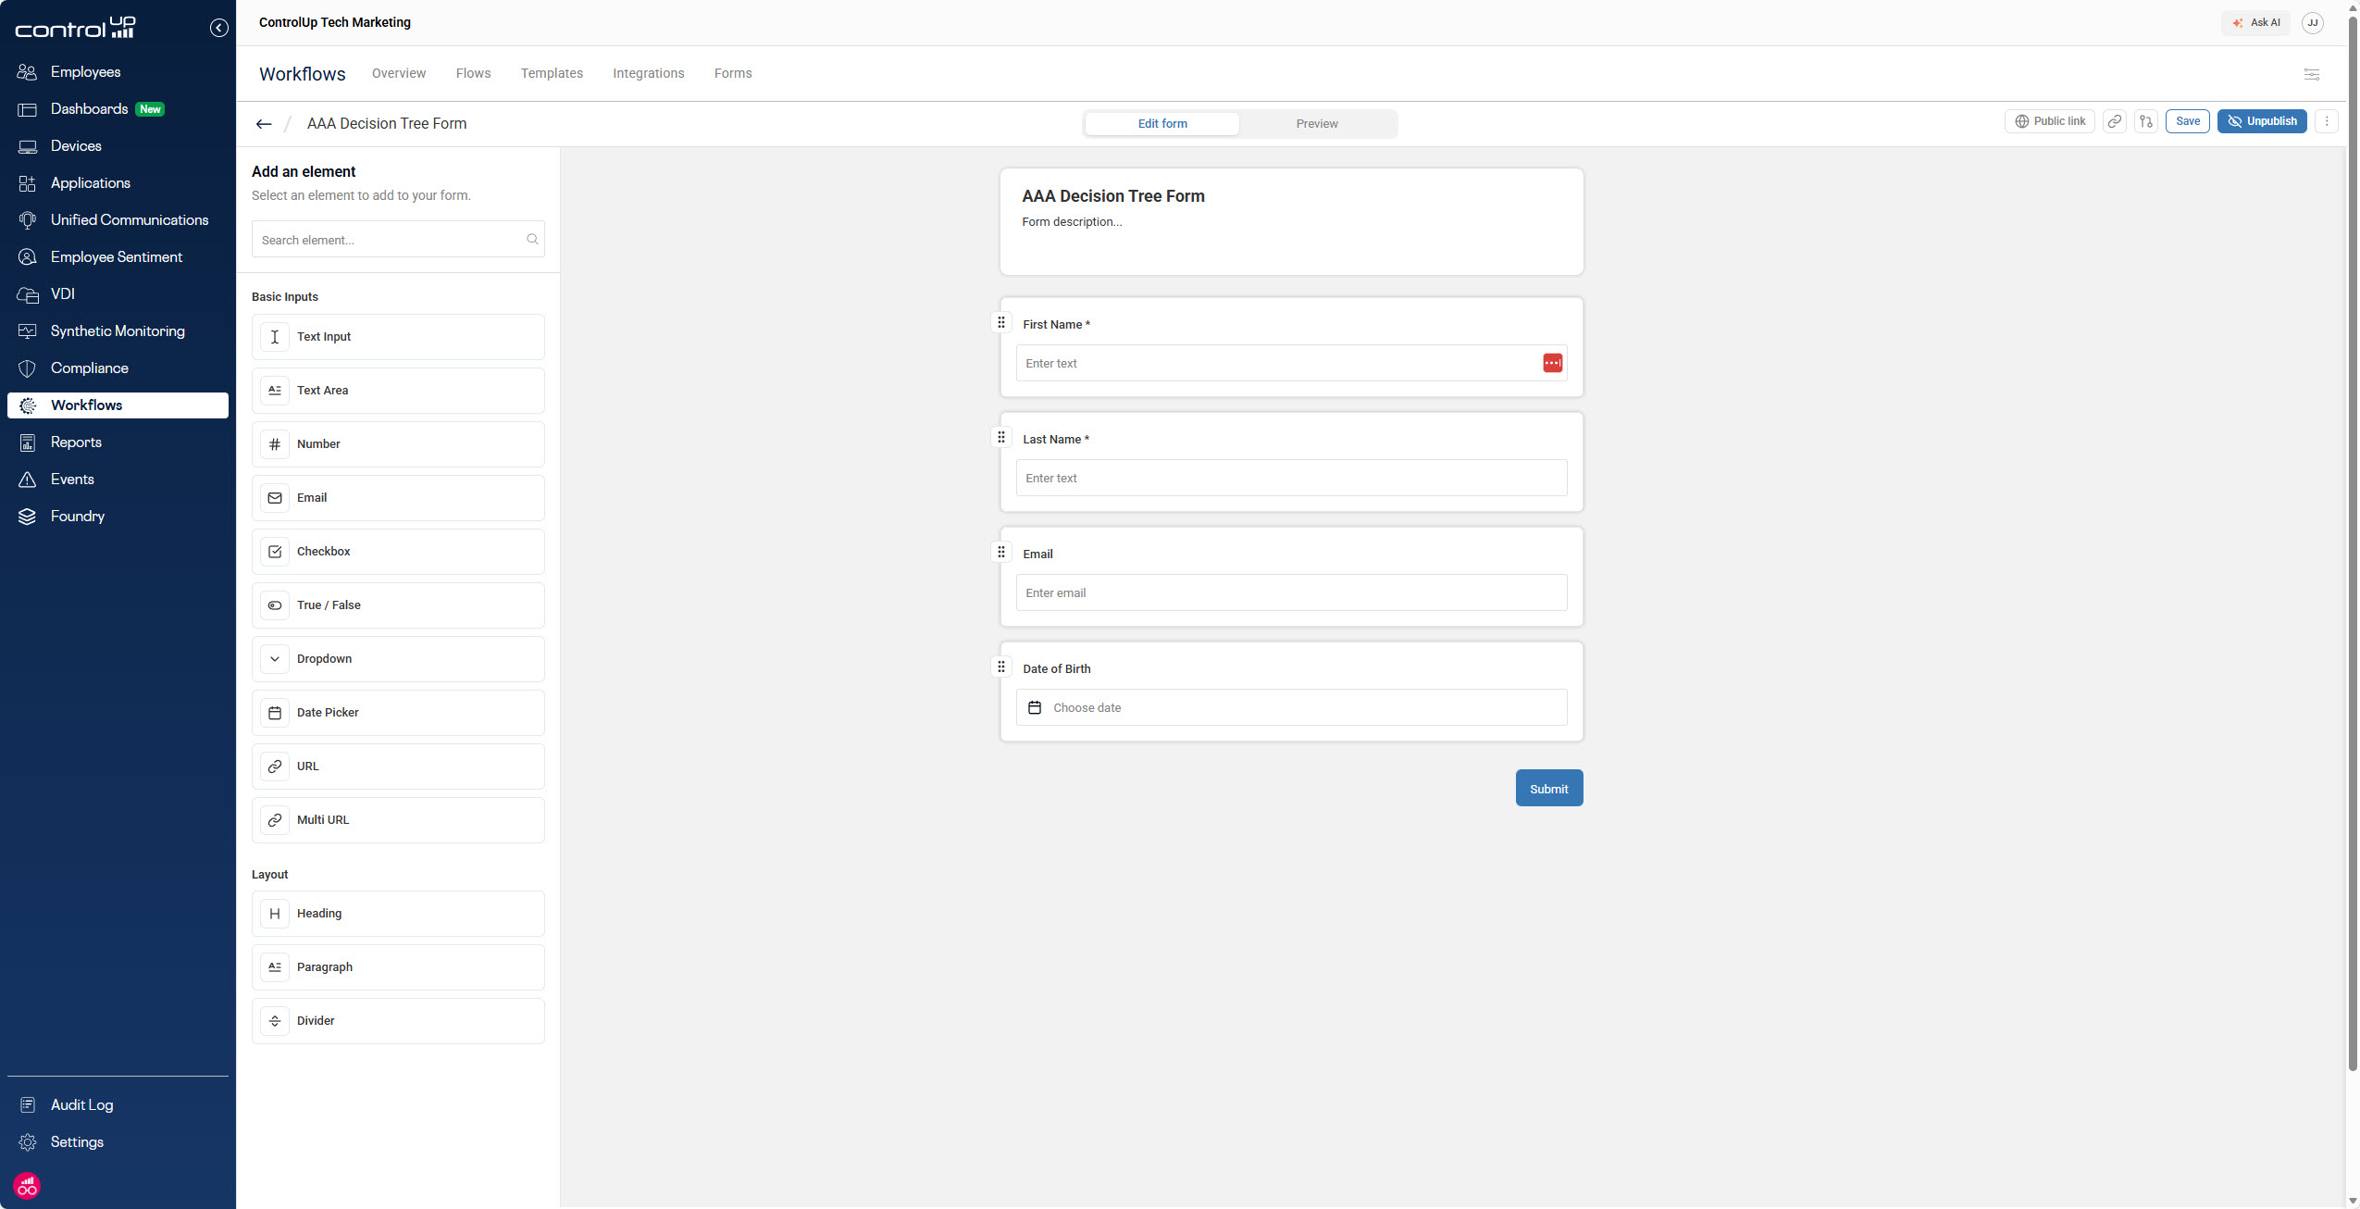
Task: Open the Templates tab
Action: pos(552,73)
